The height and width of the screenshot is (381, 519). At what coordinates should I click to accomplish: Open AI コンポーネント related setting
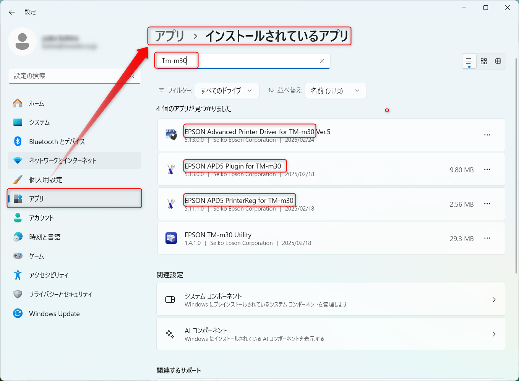(x=331, y=334)
